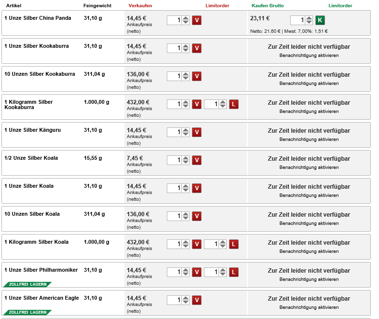
Task: Click red L limit order button for Kilogramm Kookaburra
Action: [234, 104]
